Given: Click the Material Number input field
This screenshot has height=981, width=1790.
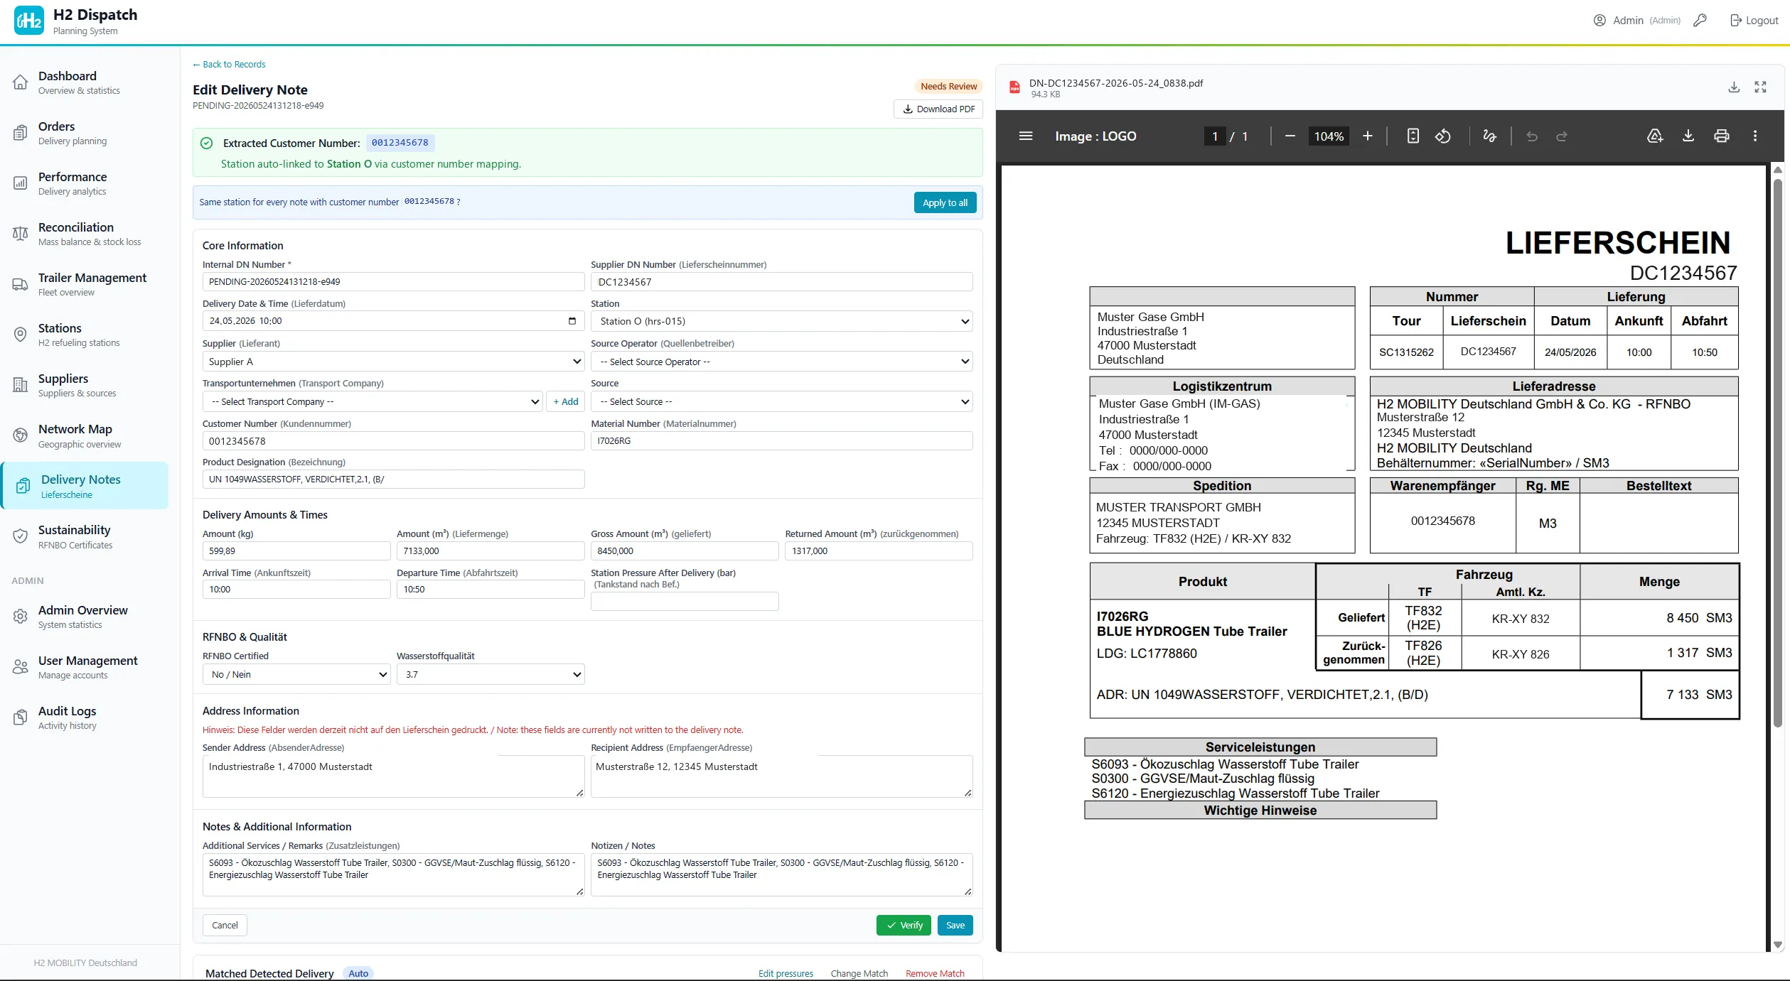Looking at the screenshot, I should pyautogui.click(x=781, y=440).
